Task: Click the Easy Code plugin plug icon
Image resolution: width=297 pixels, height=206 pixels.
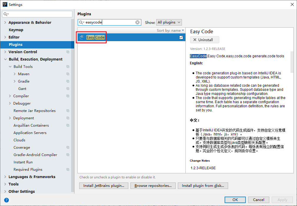Action: tap(82, 37)
